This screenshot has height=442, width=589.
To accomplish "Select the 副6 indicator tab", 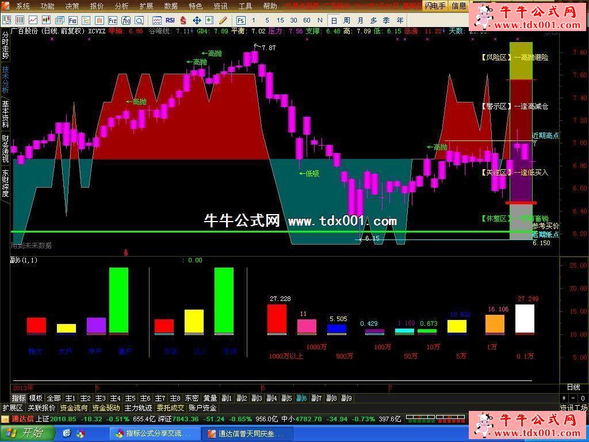I will (x=301, y=398).
